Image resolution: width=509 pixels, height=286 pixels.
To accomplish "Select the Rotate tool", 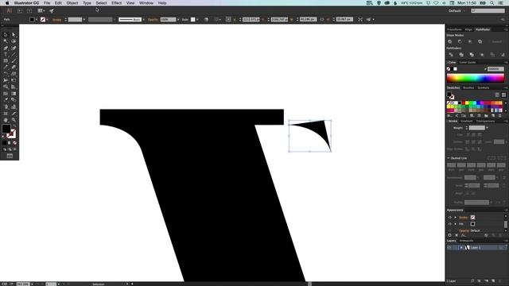I will point(6,74).
